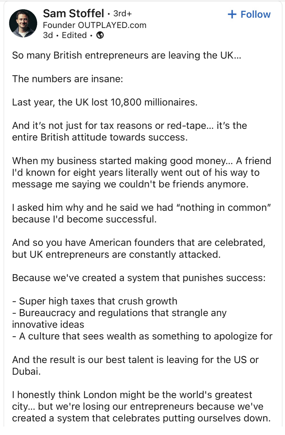Click the 3rd+ connection degree badge

[122, 13]
